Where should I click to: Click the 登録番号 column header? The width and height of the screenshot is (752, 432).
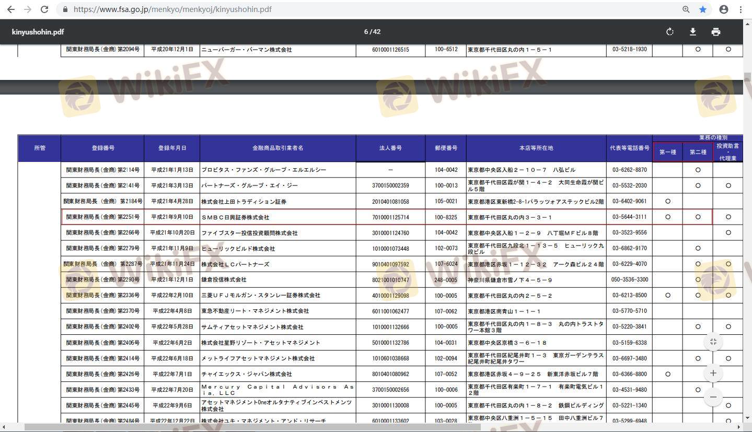tap(102, 148)
